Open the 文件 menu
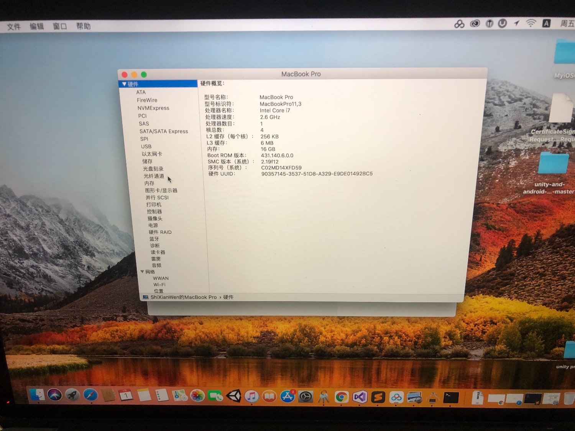The width and height of the screenshot is (575, 431). tap(14, 27)
